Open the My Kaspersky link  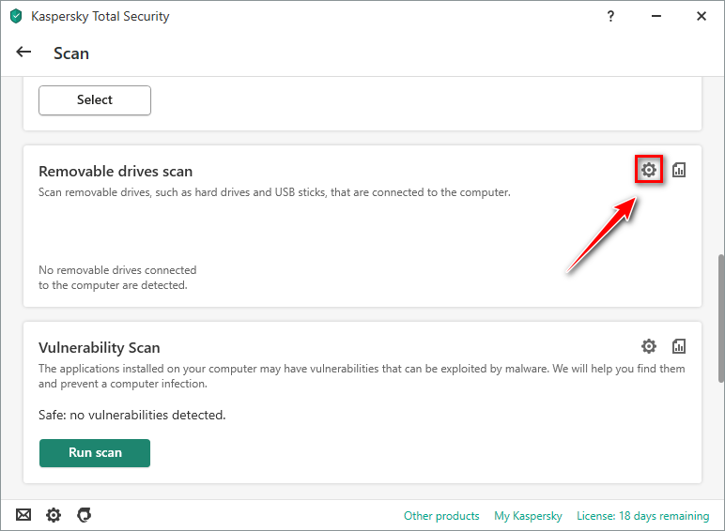click(x=528, y=516)
